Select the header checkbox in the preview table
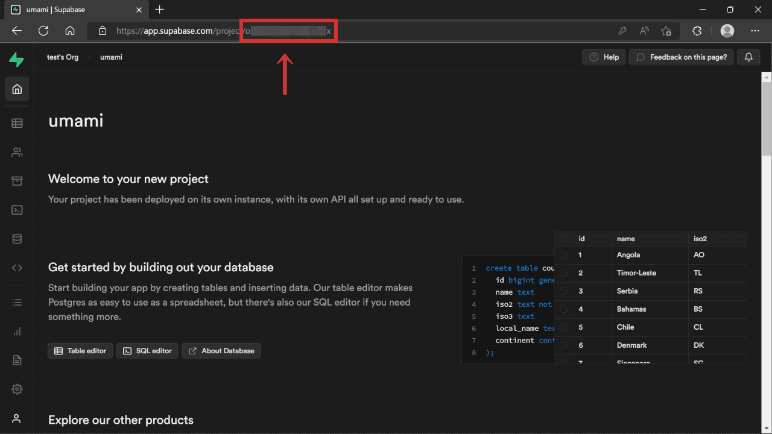Image resolution: width=772 pixels, height=434 pixels. tap(564, 238)
